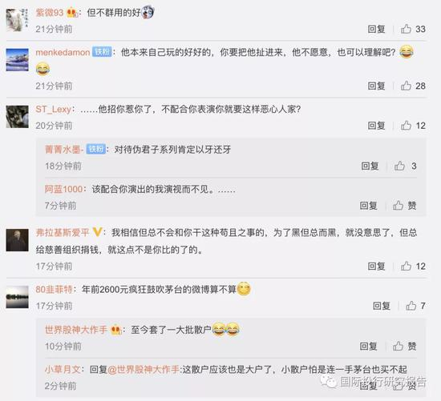The image size is (441, 401).
Task: Reply to 弗拉基斯爱平's comment
Action: pos(376,267)
